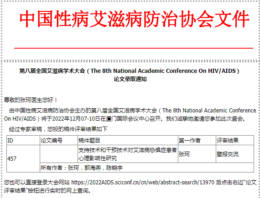Select the table cell with ID 457
Screen dimensions: 260x198
pos(23,159)
